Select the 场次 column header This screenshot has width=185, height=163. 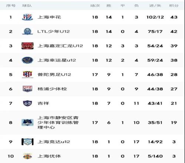[x=95, y=6]
